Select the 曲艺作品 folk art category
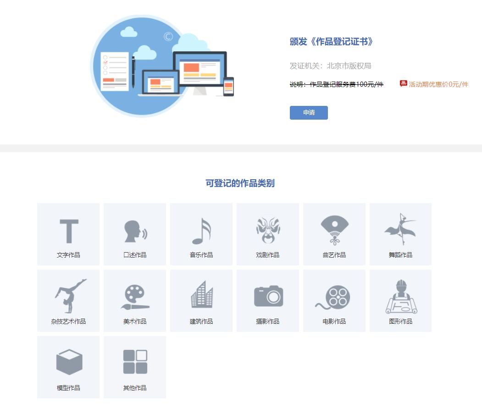Image resolution: width=482 pixels, height=408 pixels. pyautogui.click(x=334, y=234)
